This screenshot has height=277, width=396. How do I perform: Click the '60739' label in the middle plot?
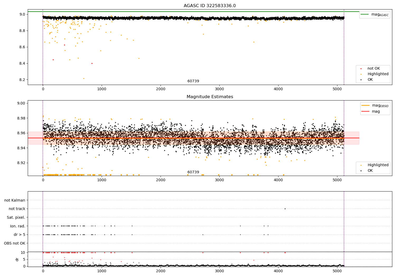(193, 172)
